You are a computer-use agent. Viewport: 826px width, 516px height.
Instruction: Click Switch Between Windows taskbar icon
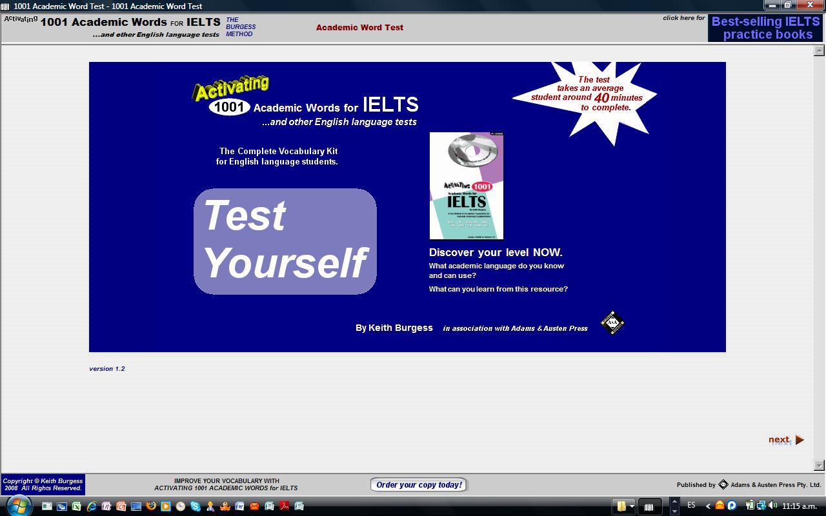coord(62,506)
